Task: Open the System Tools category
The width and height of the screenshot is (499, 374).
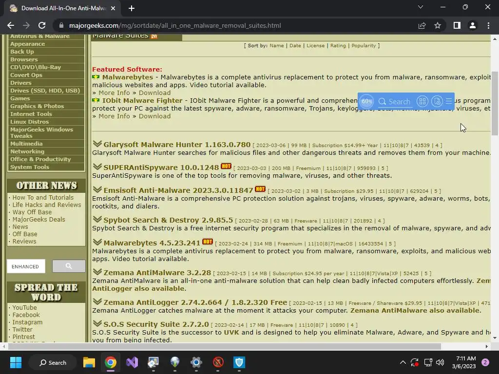Action: 30,167
